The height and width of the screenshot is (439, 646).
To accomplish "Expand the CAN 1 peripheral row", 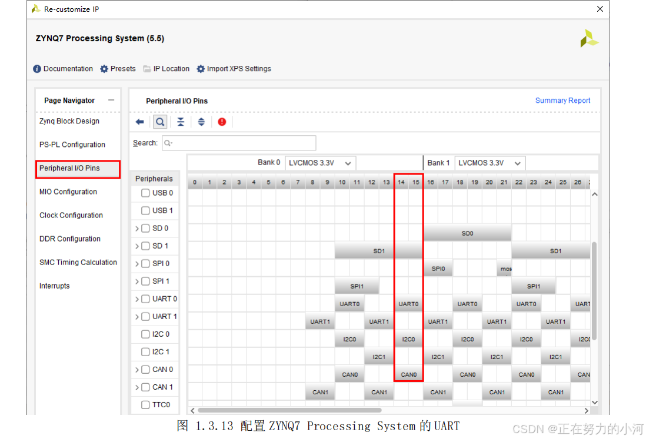I will coord(136,387).
